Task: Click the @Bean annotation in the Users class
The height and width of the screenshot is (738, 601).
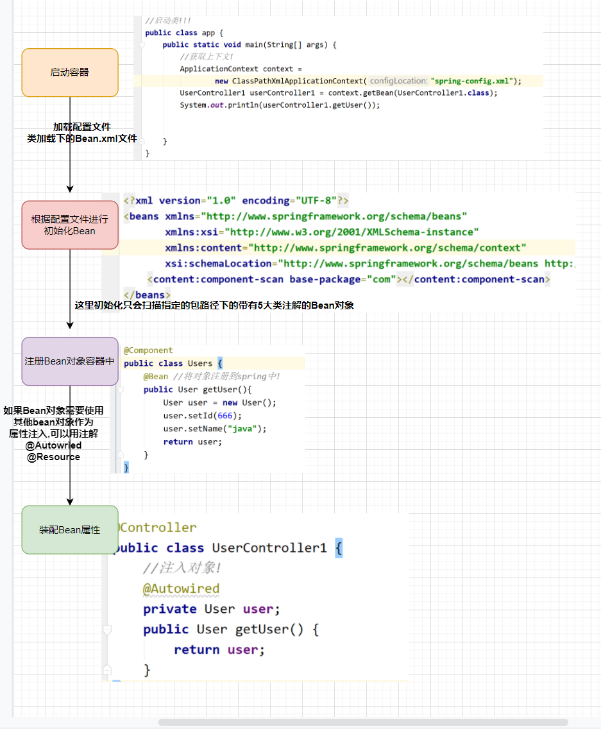Action: pos(156,376)
